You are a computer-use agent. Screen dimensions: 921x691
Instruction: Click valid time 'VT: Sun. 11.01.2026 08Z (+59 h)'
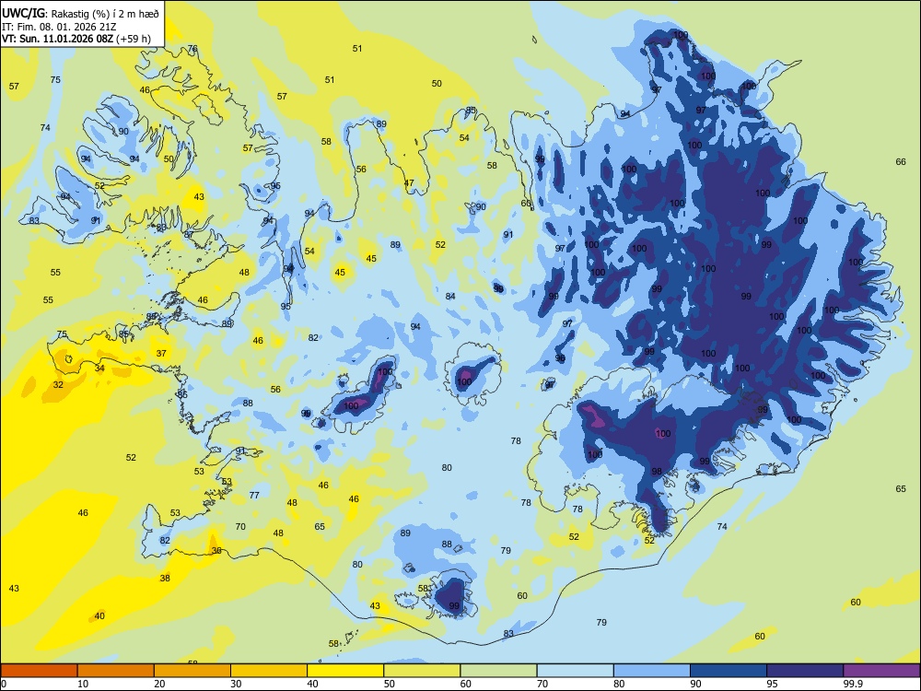pyautogui.click(x=76, y=40)
